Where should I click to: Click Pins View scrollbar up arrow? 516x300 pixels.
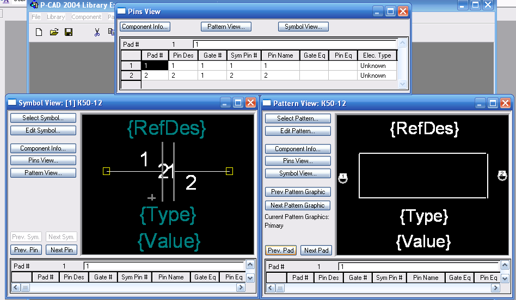(x=402, y=43)
